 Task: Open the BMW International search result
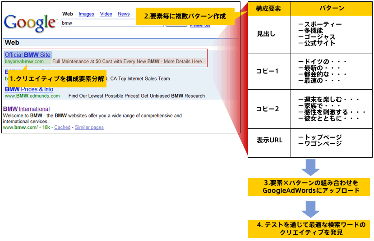pyautogui.click(x=26, y=109)
